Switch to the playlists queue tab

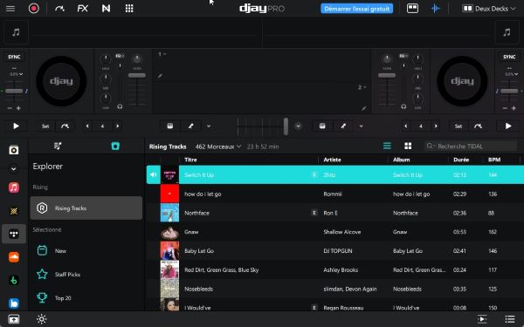[x=58, y=146]
